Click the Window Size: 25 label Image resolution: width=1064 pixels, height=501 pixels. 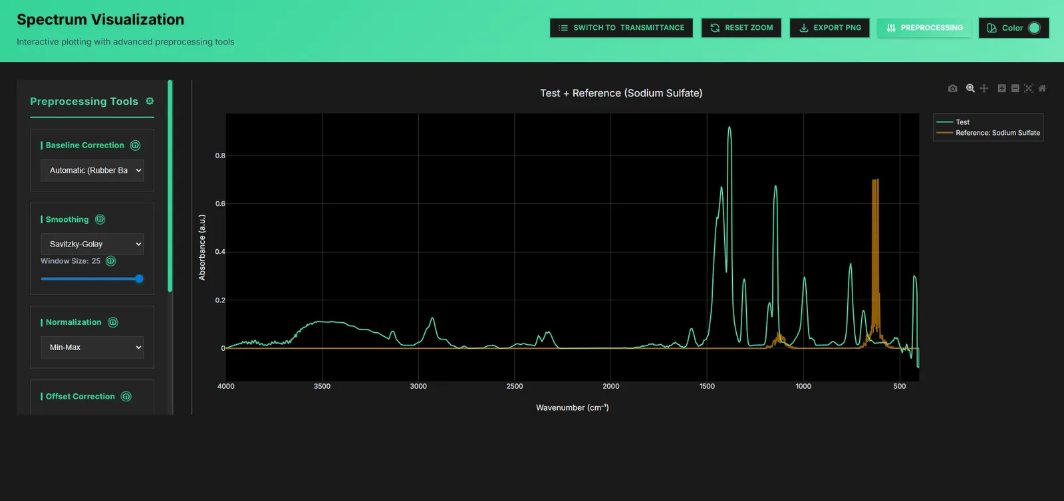(70, 261)
